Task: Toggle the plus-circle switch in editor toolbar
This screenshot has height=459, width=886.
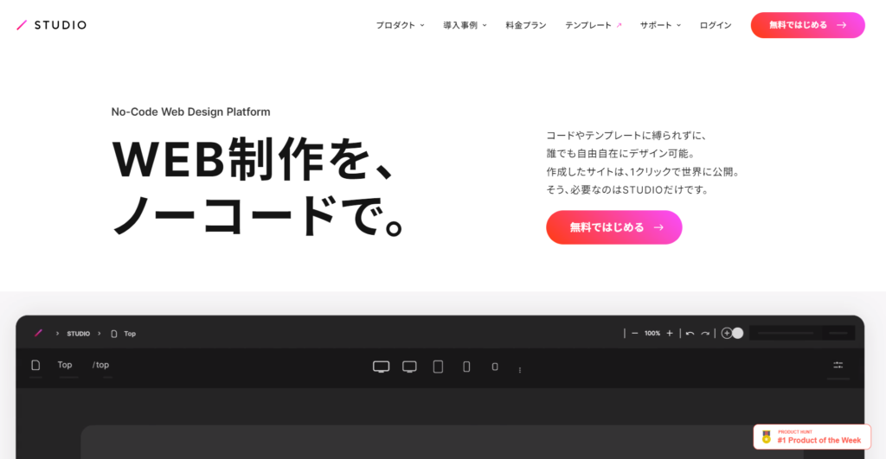Action: 732,333
